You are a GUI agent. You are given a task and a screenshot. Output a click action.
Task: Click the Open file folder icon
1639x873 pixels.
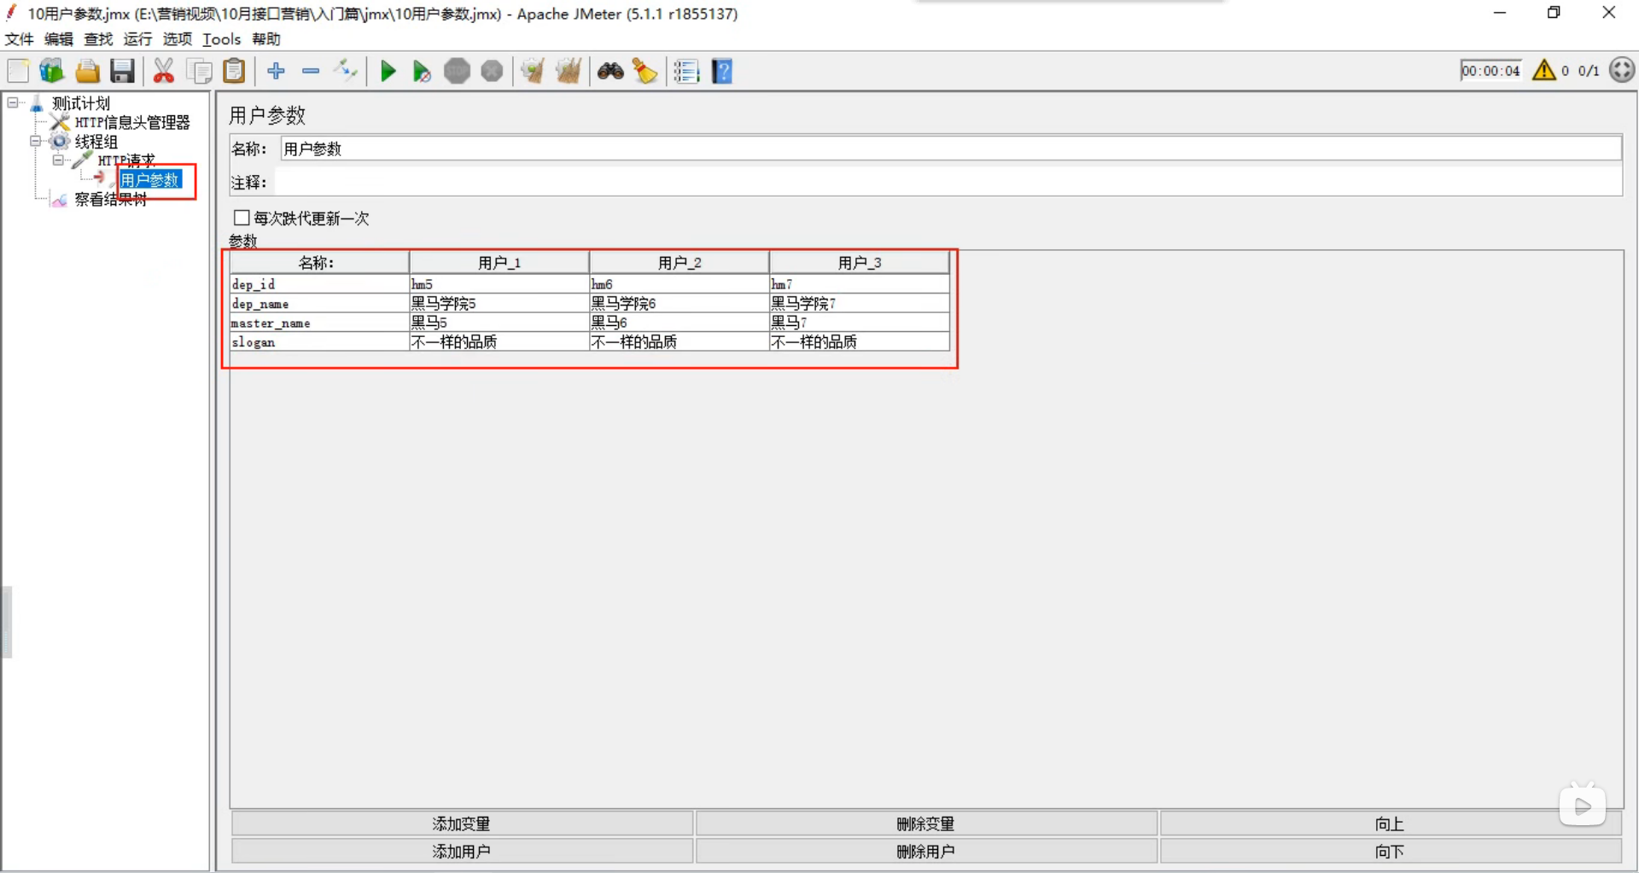(87, 71)
